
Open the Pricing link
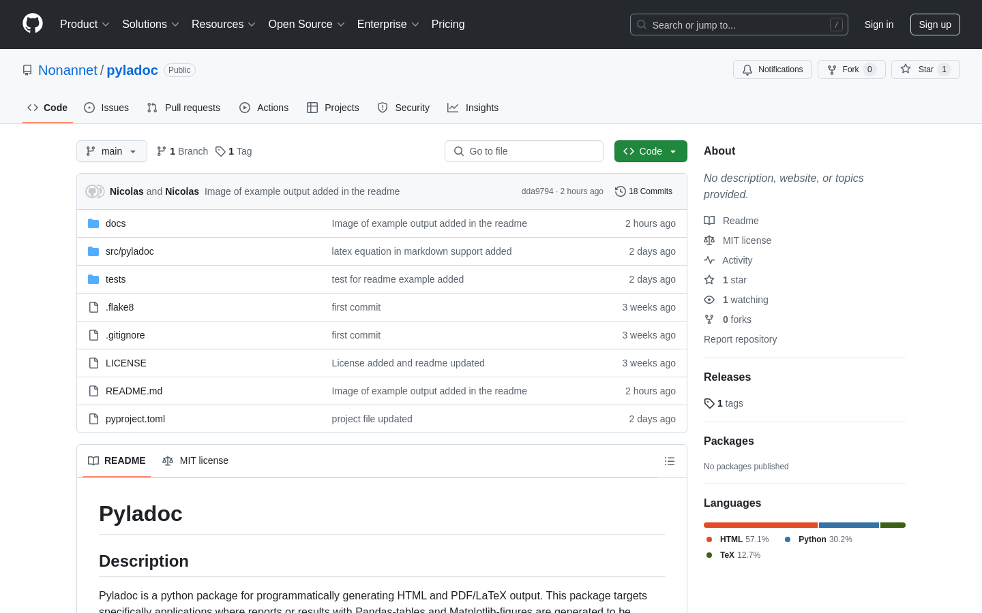pos(448,24)
